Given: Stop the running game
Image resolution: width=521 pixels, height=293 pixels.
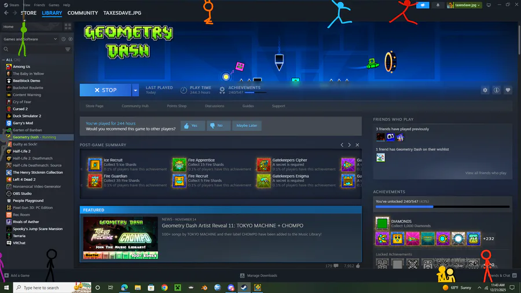Looking at the screenshot, I should [105, 90].
